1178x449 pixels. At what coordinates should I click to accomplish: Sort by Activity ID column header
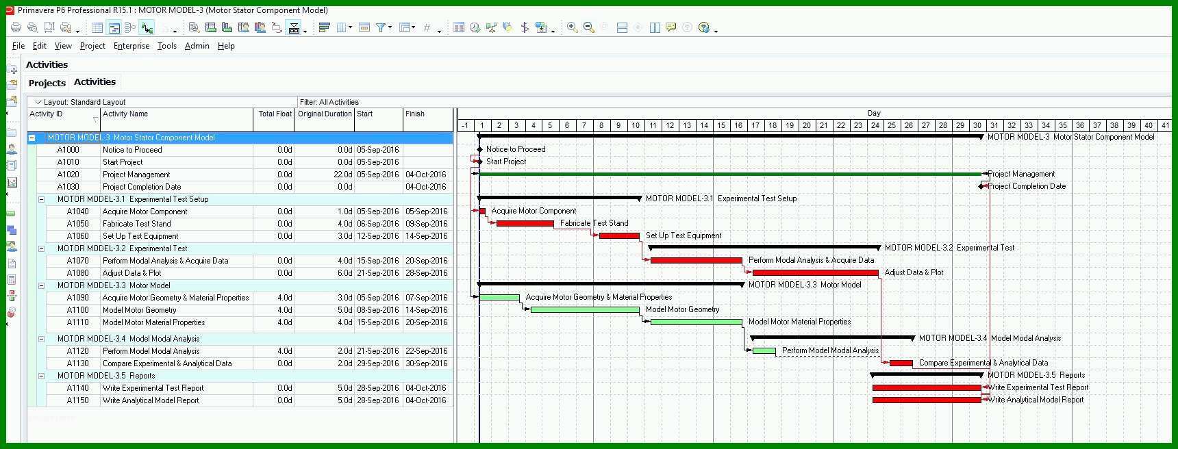pyautogui.click(x=64, y=119)
